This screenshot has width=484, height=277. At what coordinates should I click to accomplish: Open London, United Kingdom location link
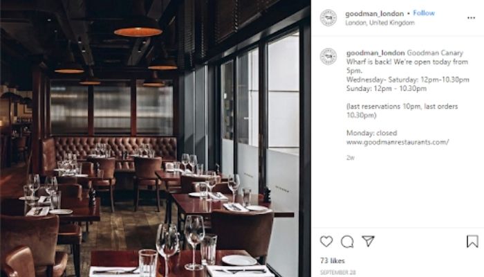pyautogui.click(x=380, y=23)
